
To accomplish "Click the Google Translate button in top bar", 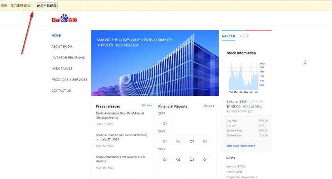I will (46, 6).
